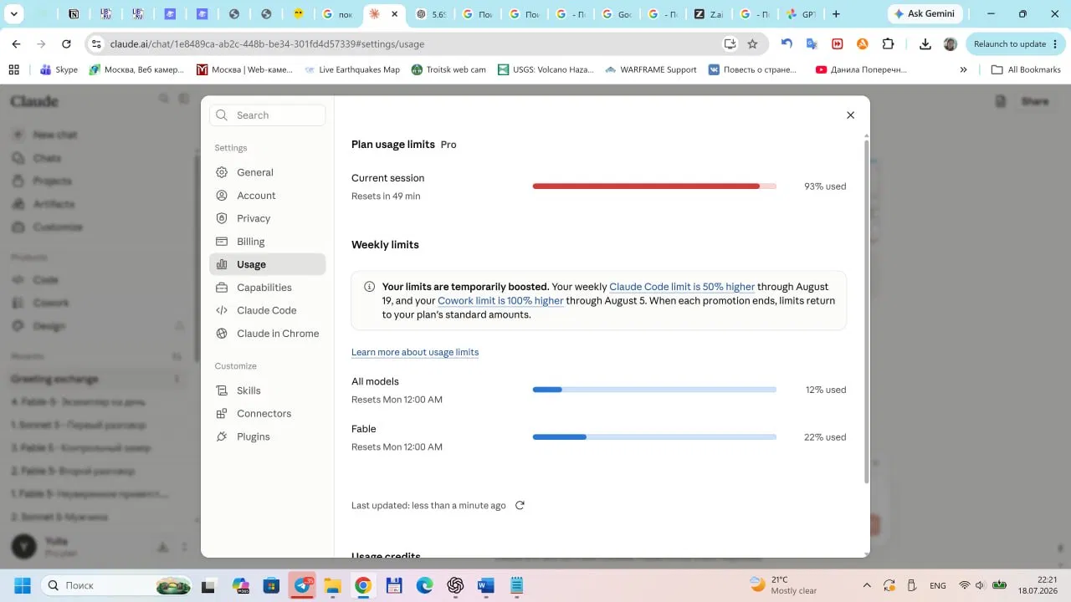The height and width of the screenshot is (602, 1071).
Task: Click Relaunch to update button
Action: click(1016, 44)
